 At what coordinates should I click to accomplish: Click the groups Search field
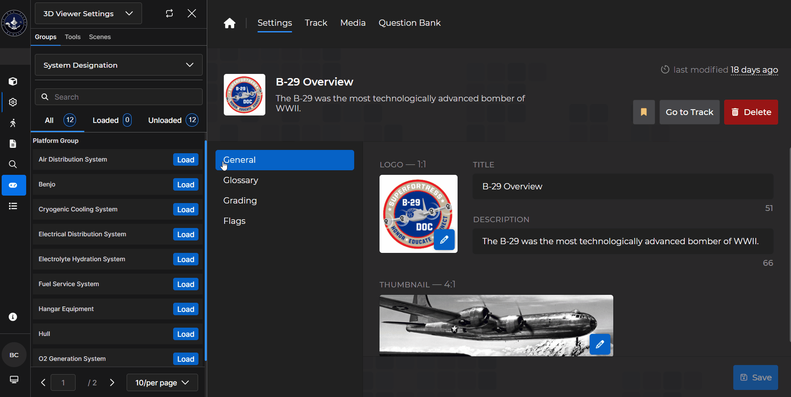click(119, 97)
